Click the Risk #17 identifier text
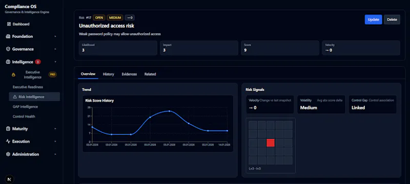Viewport: 410px width, 184px height. (x=85, y=18)
